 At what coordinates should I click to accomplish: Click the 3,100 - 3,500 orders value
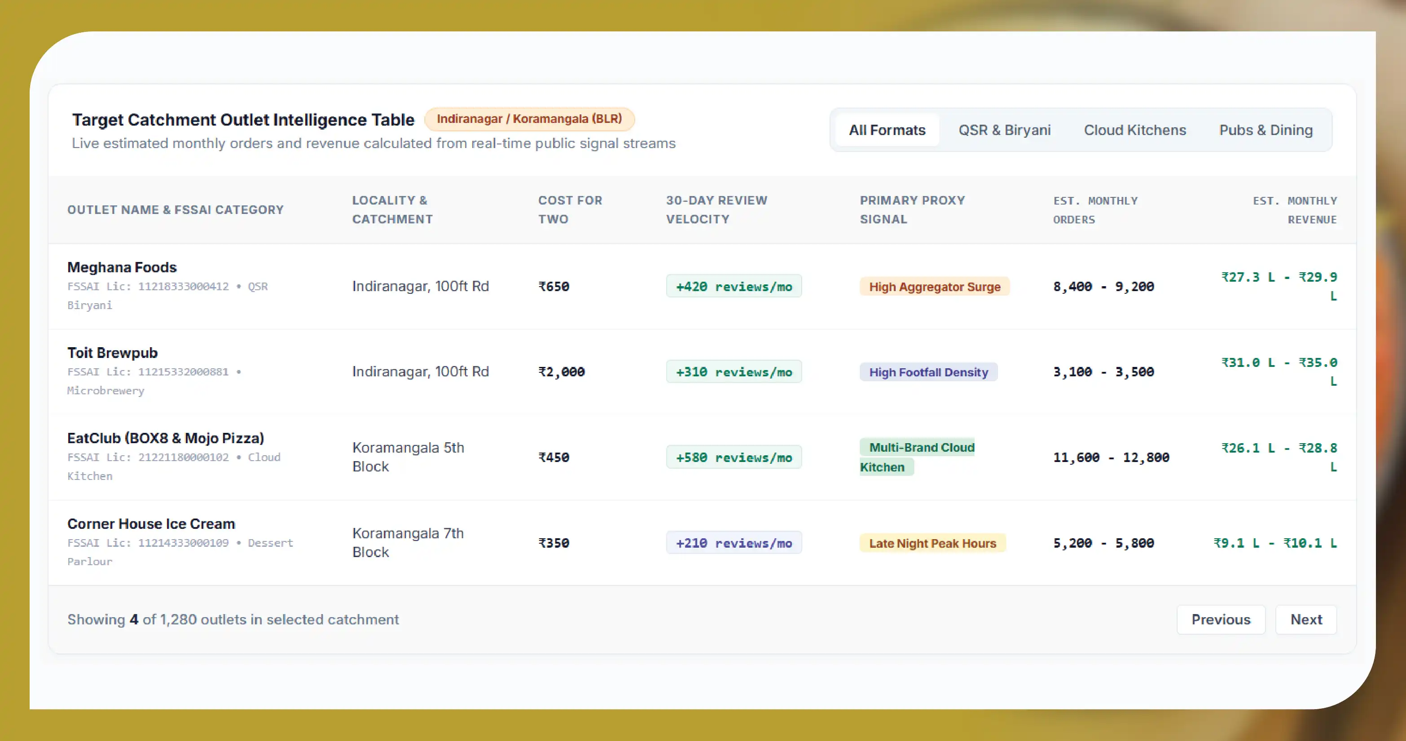(1103, 372)
